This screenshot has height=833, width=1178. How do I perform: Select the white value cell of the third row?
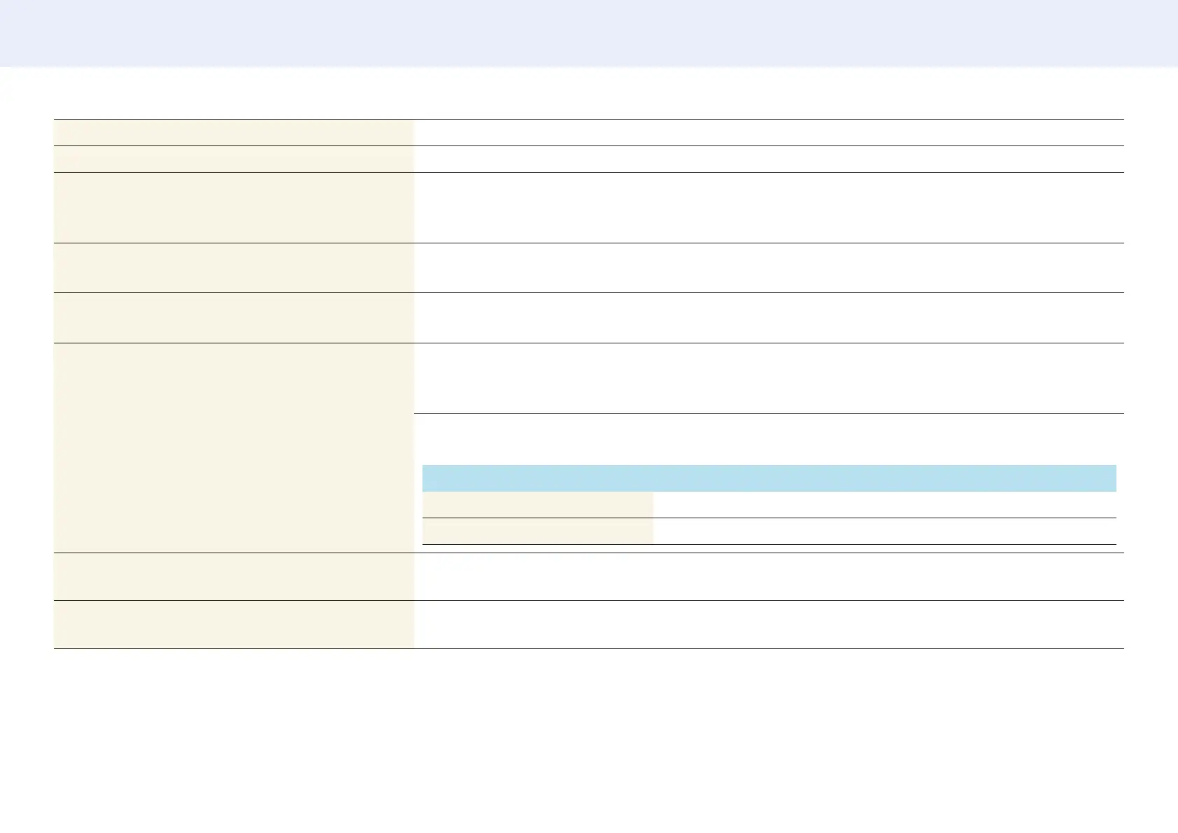click(769, 208)
